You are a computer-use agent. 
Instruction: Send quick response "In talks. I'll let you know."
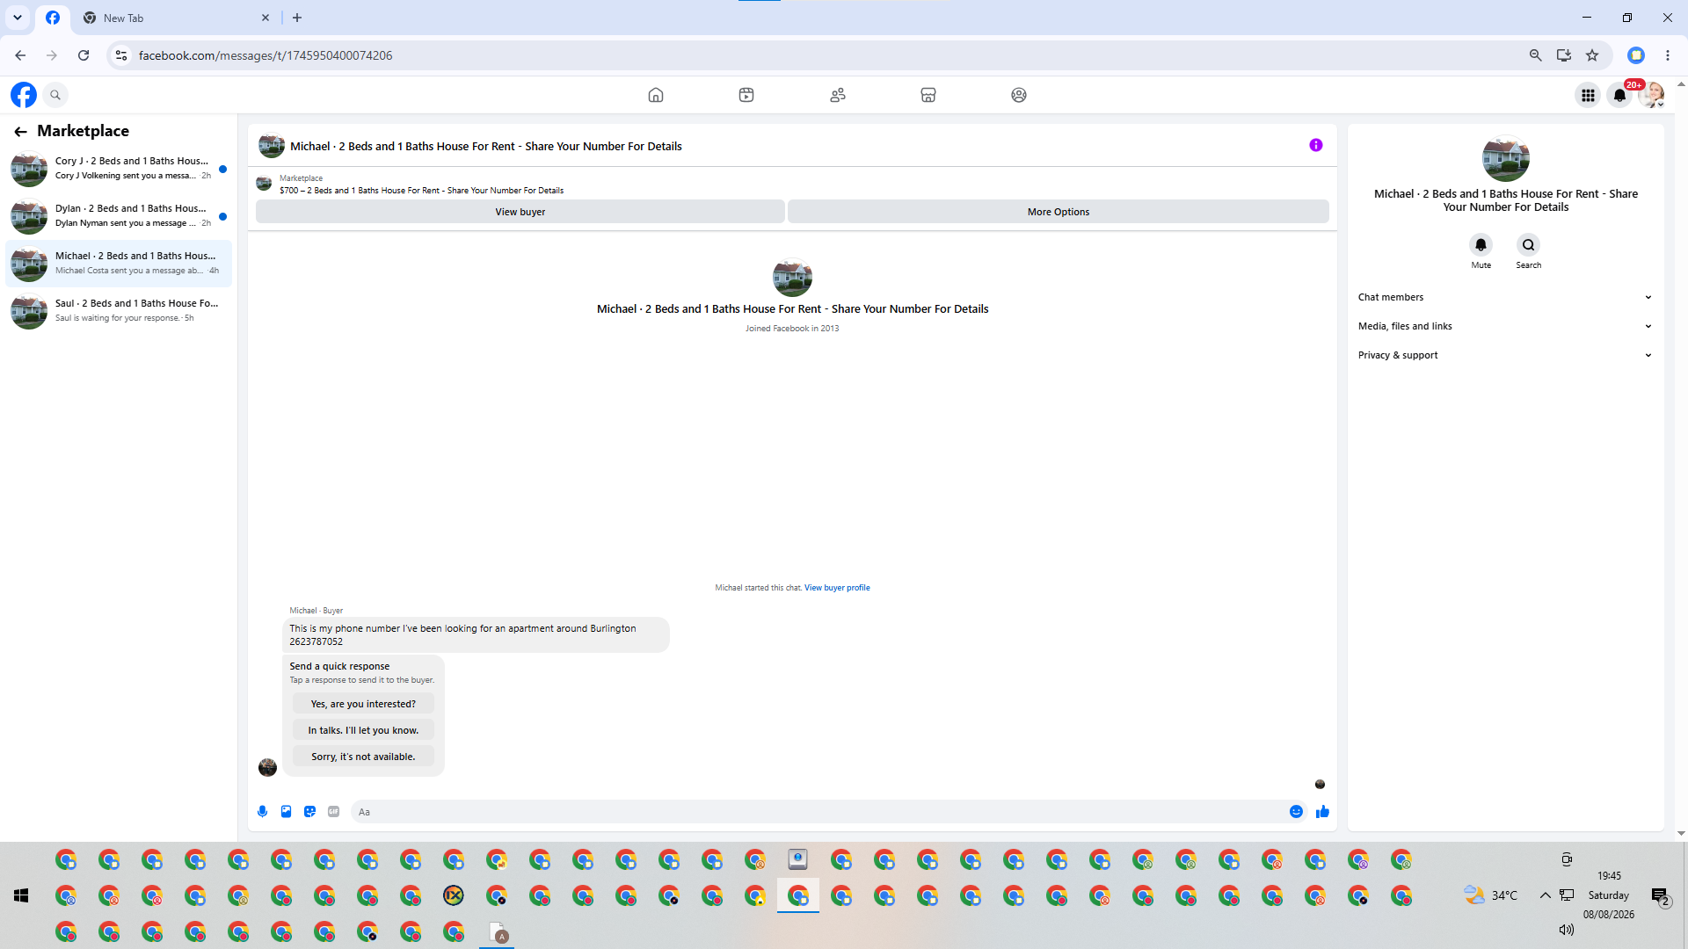(x=363, y=730)
